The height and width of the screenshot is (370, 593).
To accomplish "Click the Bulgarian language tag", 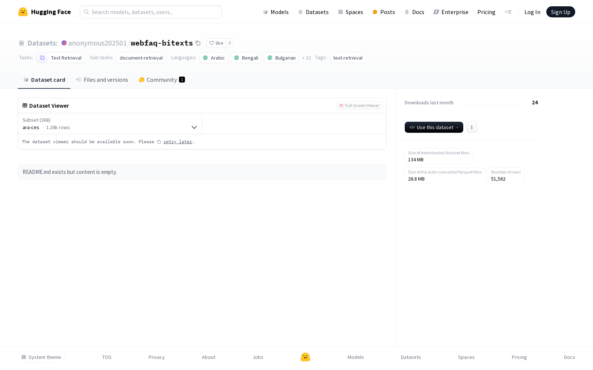I will pos(281,58).
